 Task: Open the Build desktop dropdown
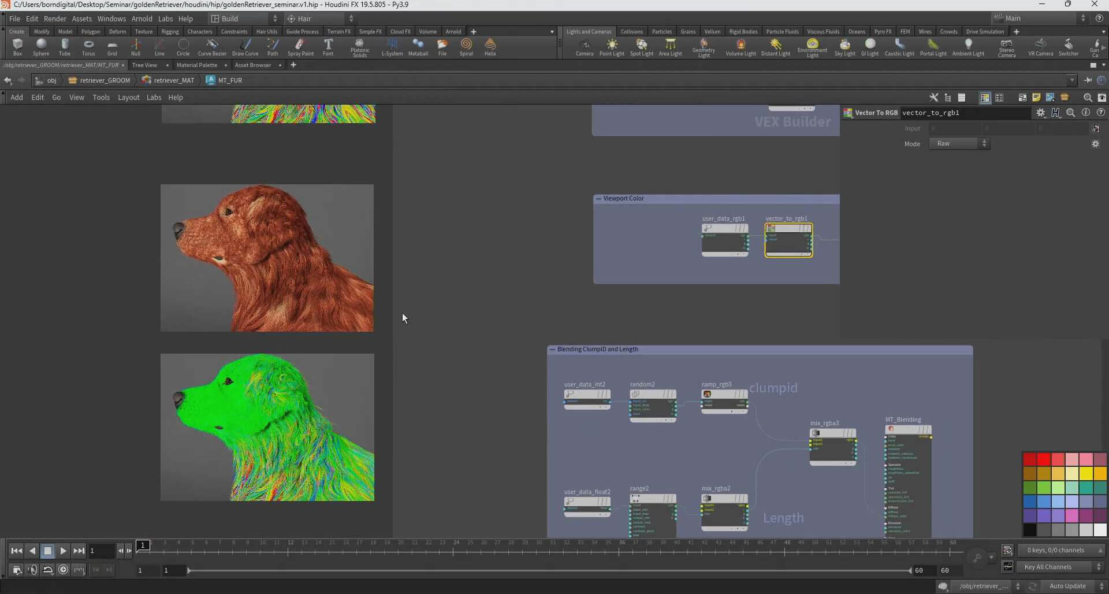[x=244, y=18]
